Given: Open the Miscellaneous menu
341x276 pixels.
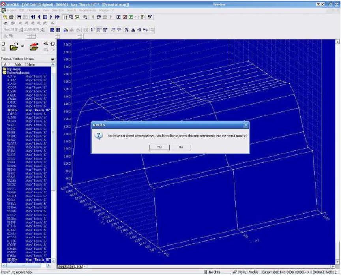Looking at the screenshot, I should [x=87, y=10].
